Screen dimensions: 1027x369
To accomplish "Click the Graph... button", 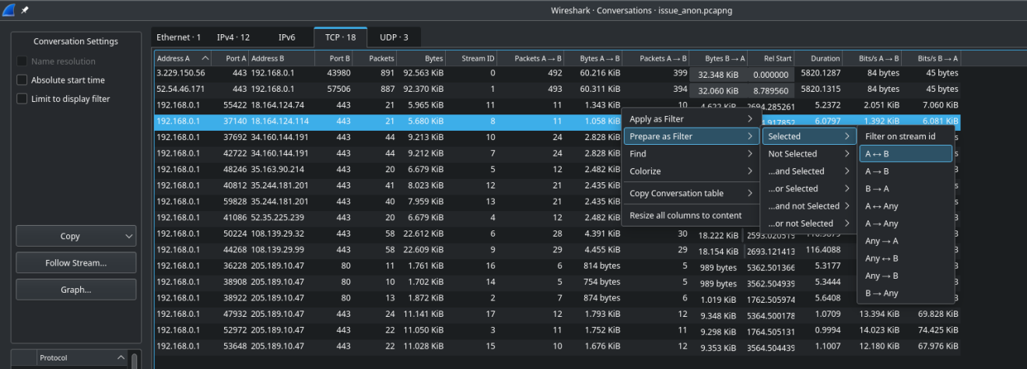I will [x=76, y=290].
